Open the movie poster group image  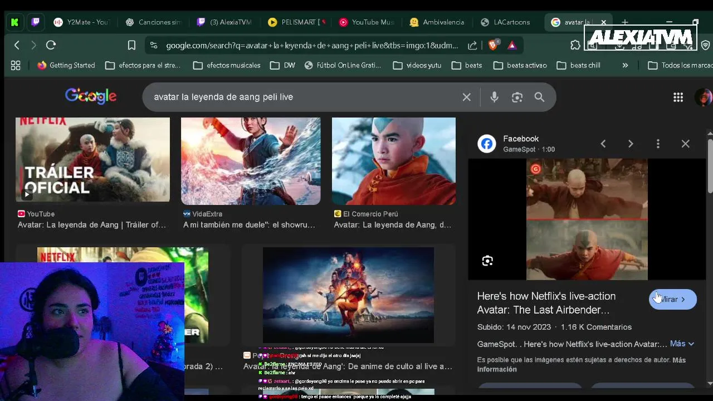point(348,295)
